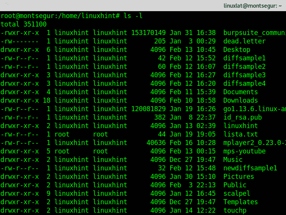This screenshot has width=286, height=215.
Task: Select the diffsample3 directory name
Action: click(244, 75)
